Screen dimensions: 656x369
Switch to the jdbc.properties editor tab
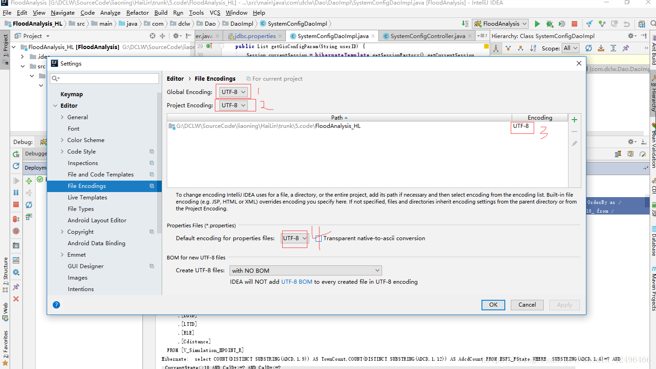[255, 36]
